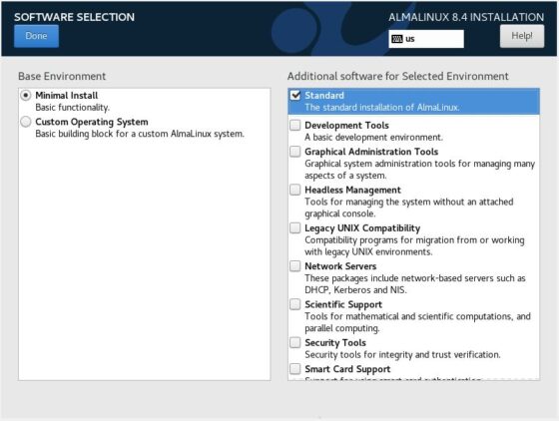Click the 'Custom Operating System' label
Image resolution: width=559 pixels, height=421 pixels.
92,122
